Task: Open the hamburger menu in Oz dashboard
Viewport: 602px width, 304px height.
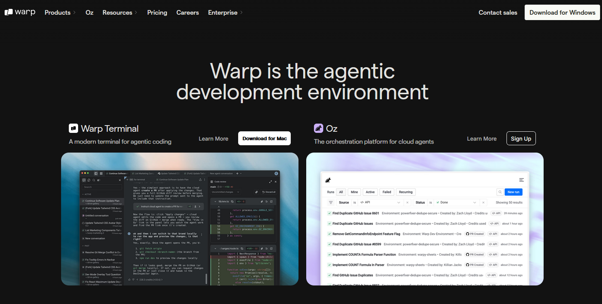Action: pyautogui.click(x=521, y=180)
